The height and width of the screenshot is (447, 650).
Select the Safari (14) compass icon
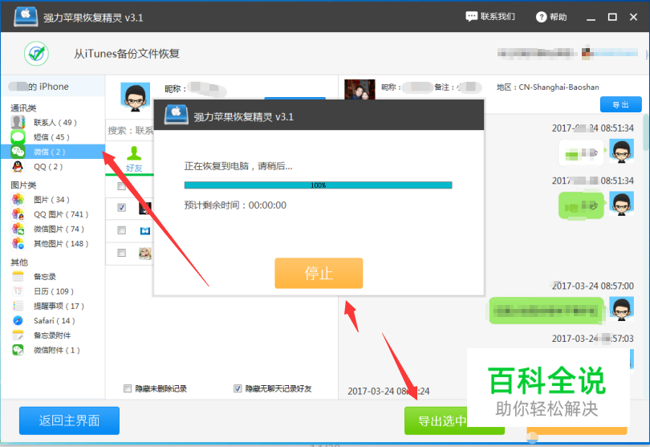[x=18, y=320]
